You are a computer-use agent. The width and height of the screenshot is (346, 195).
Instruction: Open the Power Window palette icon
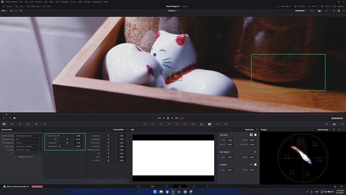point(177,124)
